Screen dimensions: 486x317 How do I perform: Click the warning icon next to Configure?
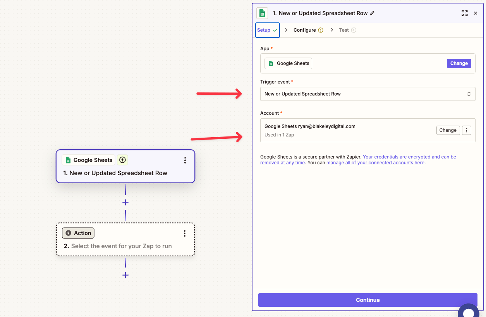[x=321, y=30]
